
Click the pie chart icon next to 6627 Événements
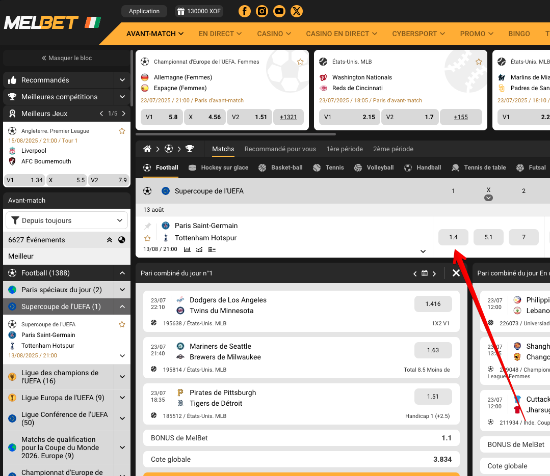[x=122, y=240]
